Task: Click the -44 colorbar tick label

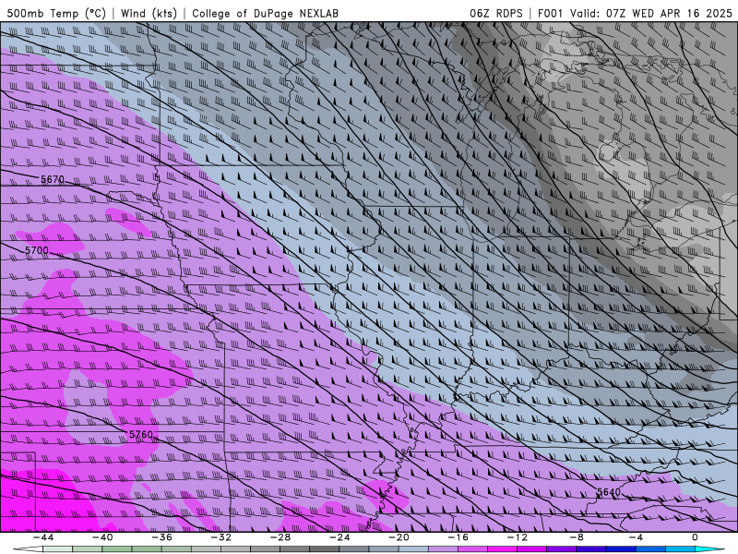Action: coord(43,537)
